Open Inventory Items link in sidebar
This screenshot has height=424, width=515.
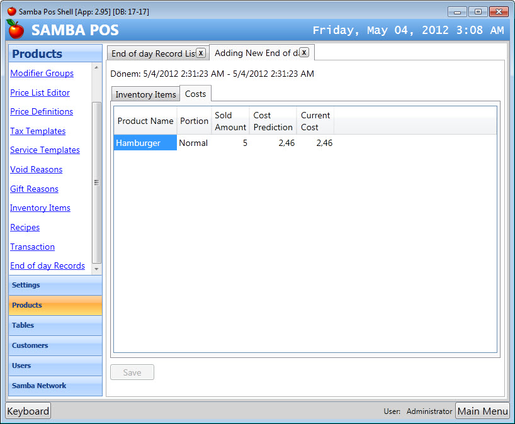pos(40,208)
